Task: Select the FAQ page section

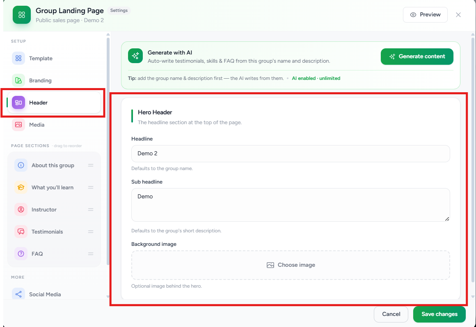Action: coord(54,254)
